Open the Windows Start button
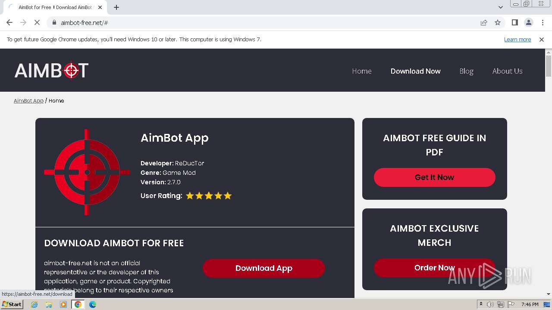 coord(12,304)
